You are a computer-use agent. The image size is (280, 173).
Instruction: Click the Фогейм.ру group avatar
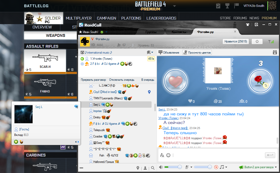pos(85,42)
